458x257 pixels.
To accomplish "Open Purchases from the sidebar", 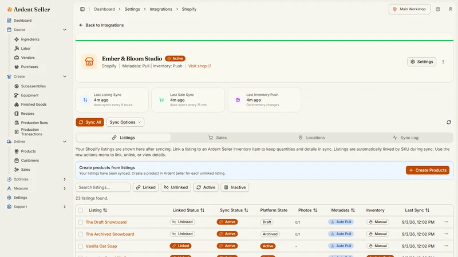I will point(26,67).
